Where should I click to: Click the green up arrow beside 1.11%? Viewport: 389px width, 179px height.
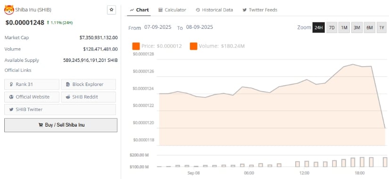48,23
